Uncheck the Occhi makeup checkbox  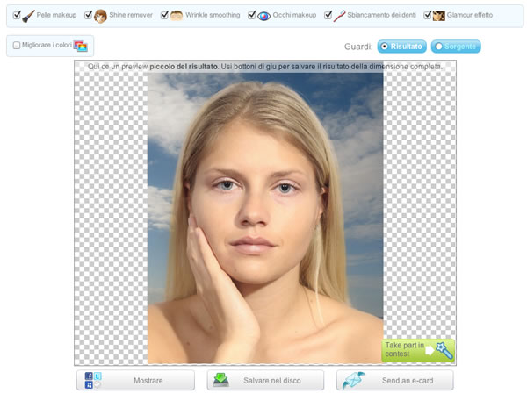pos(251,15)
